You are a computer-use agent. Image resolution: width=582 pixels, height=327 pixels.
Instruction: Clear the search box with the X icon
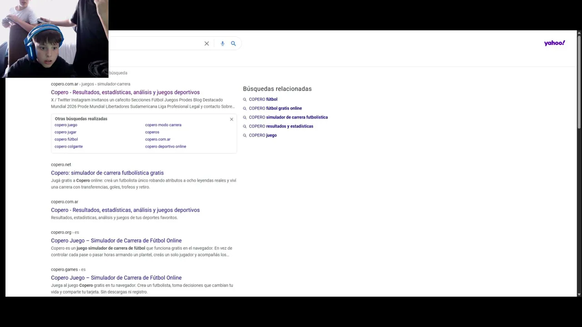click(206, 44)
